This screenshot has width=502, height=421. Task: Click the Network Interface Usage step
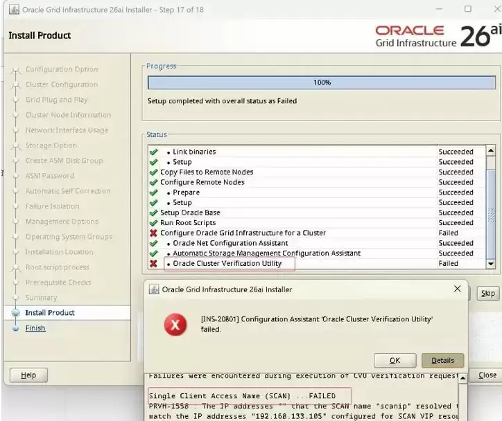[x=67, y=130]
